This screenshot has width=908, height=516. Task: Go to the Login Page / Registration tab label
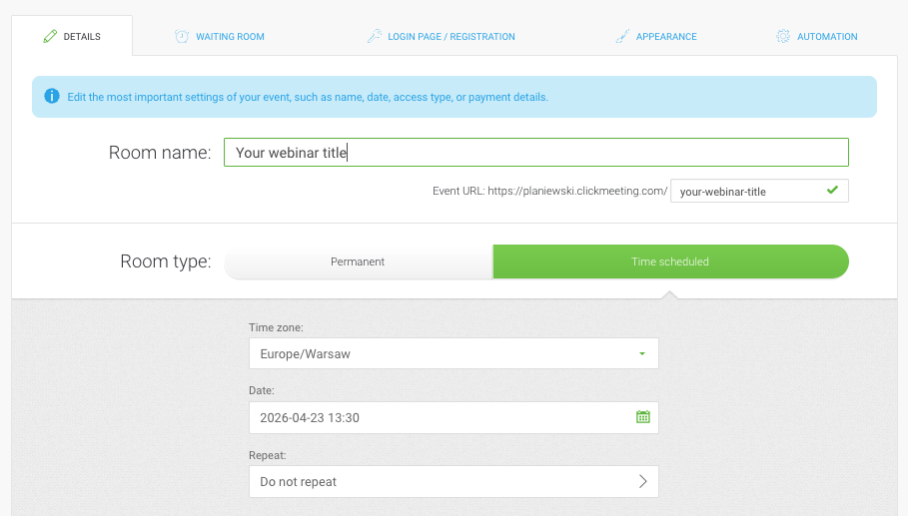pyautogui.click(x=451, y=37)
